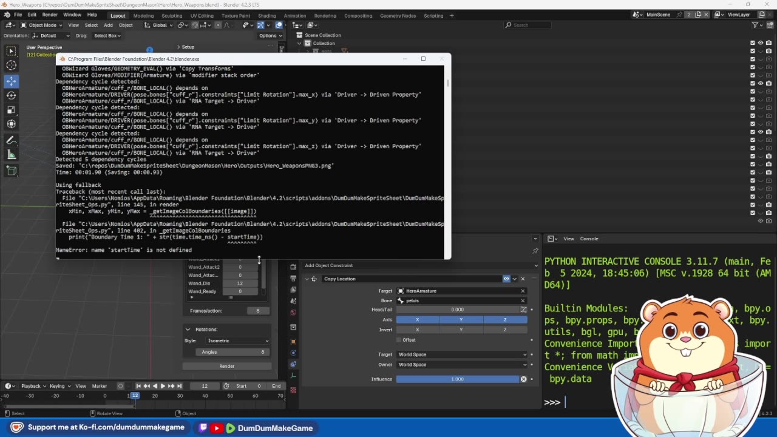
Task: Open the Object Constraints properties tab
Action: [293, 364]
